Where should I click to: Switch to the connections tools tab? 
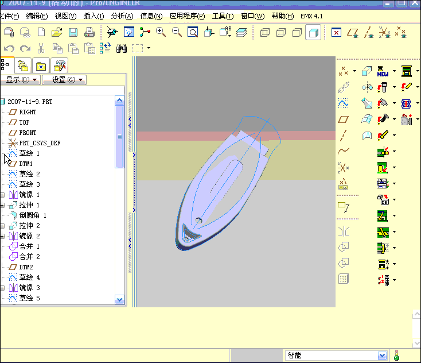[x=59, y=65]
